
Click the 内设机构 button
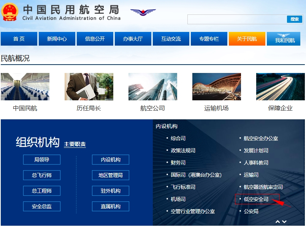(x=111, y=160)
